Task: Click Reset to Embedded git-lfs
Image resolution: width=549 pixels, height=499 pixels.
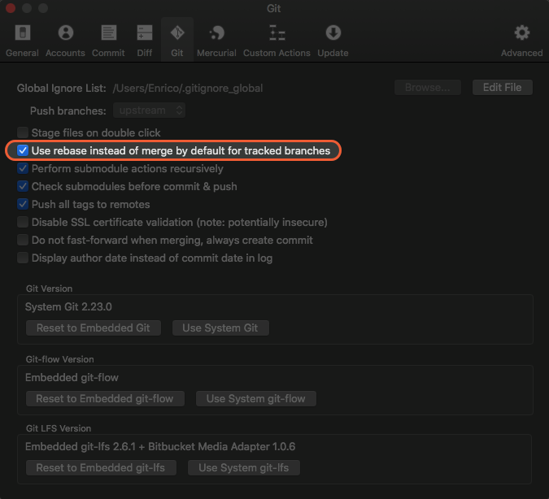Action: click(x=101, y=467)
